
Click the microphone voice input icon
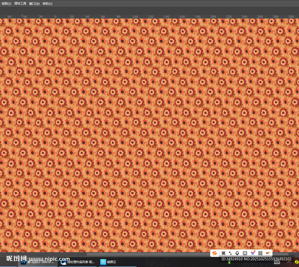(x=237, y=253)
